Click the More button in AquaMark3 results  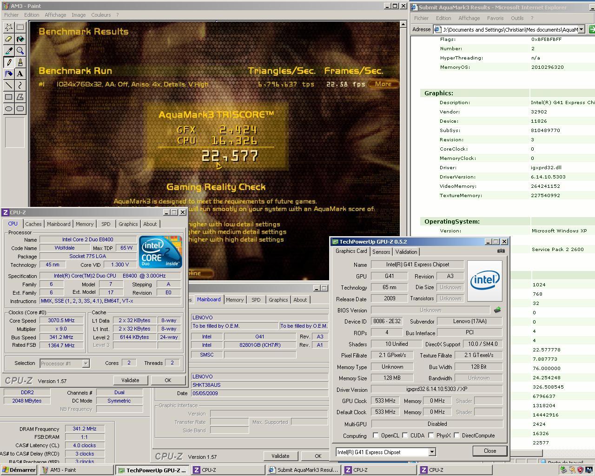(383, 84)
